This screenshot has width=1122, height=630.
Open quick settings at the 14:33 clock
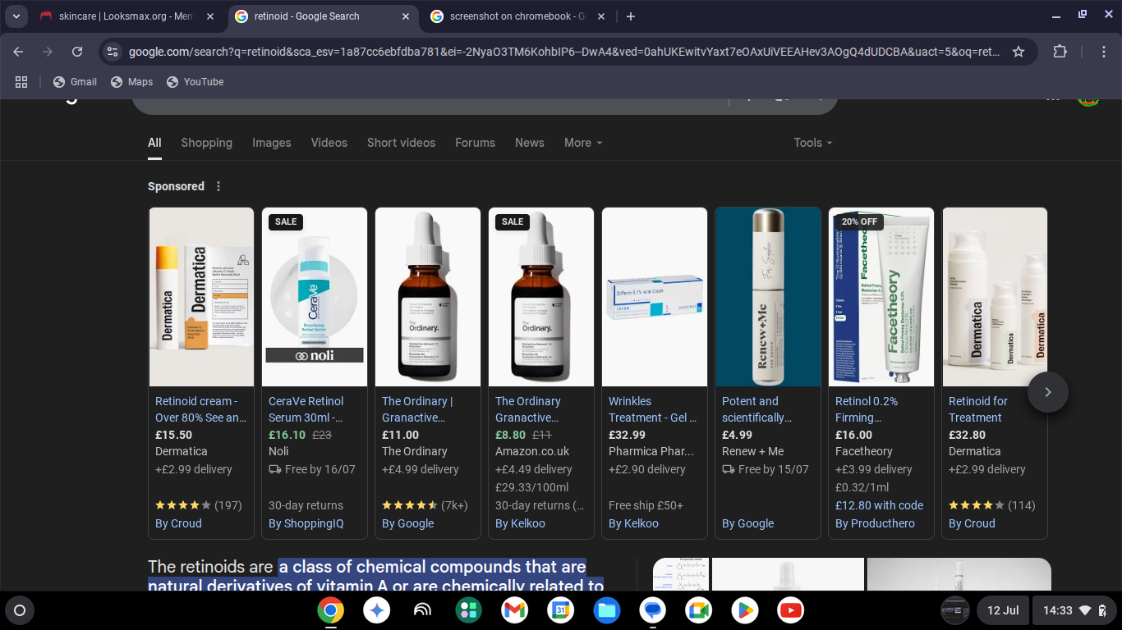pyautogui.click(x=1074, y=610)
